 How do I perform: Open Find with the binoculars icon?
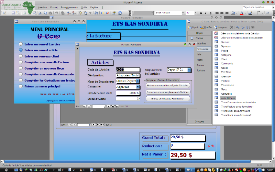tap(96, 13)
